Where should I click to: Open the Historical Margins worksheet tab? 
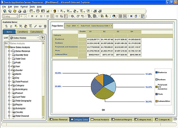pyautogui.click(x=122, y=120)
